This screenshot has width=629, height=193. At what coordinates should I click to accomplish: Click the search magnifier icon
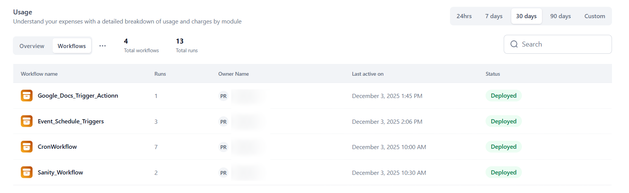tap(514, 44)
